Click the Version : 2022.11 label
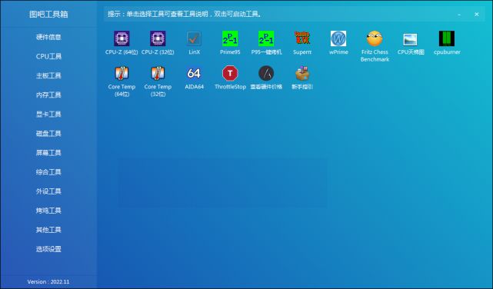The image size is (493, 289). [x=48, y=282]
